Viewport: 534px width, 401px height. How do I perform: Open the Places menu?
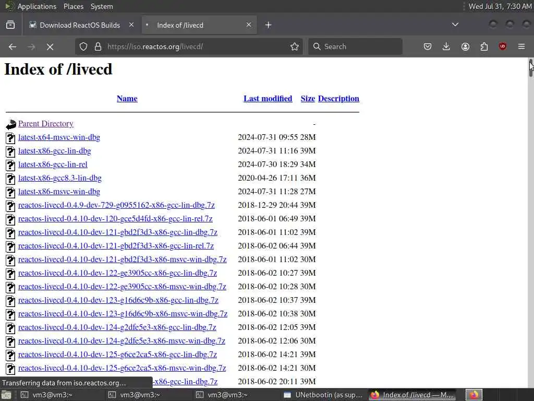[73, 6]
